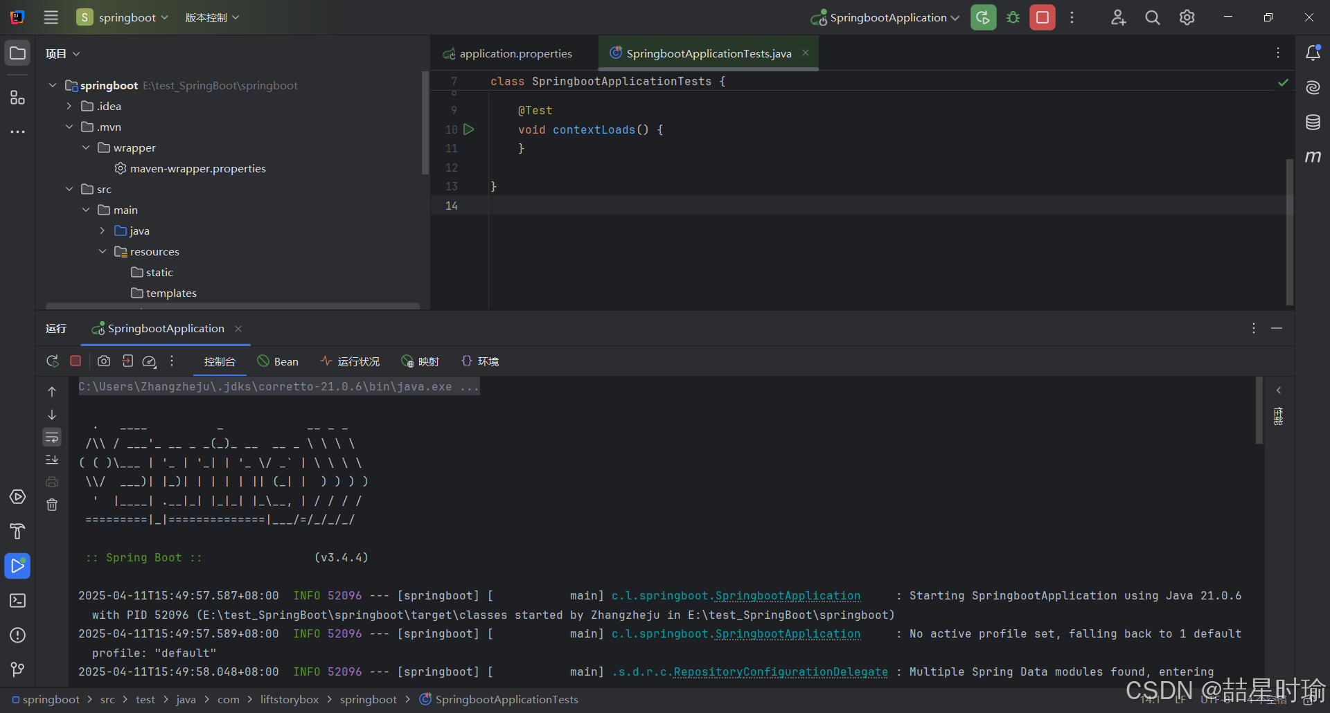Expand the .idea folder
The height and width of the screenshot is (713, 1330).
click(69, 106)
